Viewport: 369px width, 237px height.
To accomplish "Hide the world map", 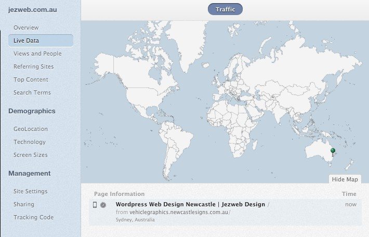I will click(x=345, y=179).
